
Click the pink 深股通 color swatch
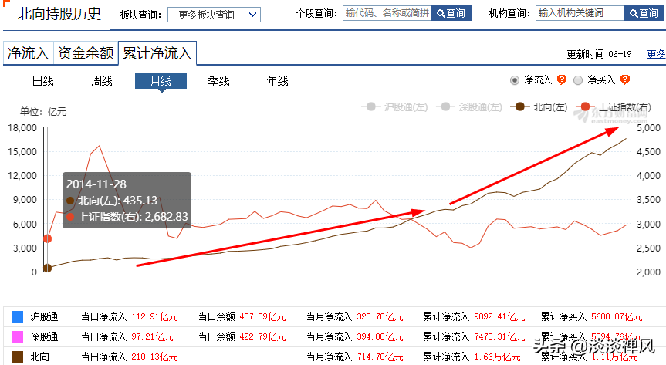click(18, 337)
